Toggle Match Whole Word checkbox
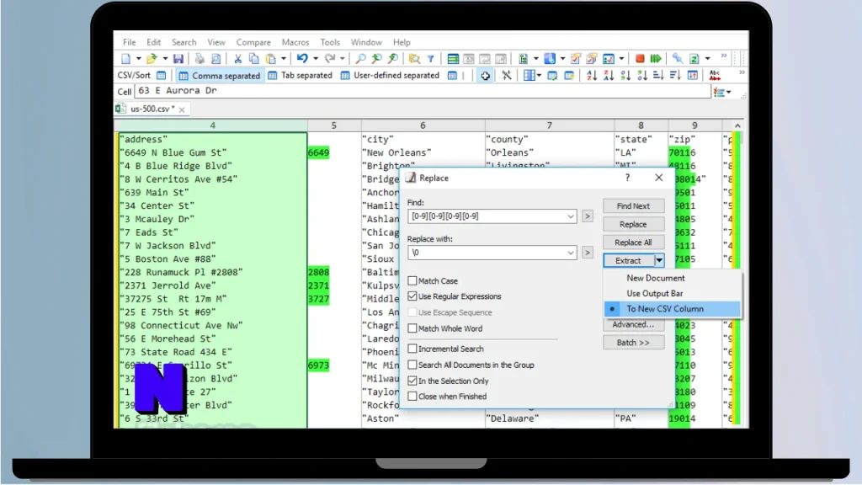 coord(412,328)
